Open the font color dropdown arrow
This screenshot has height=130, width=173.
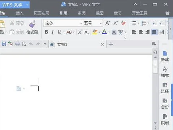109,32
